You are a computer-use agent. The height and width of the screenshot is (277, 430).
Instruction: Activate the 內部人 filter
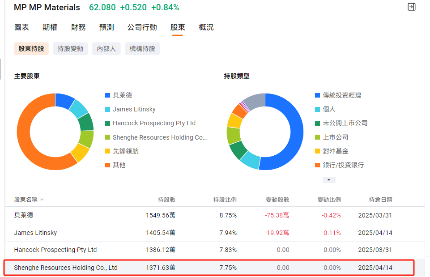tap(106, 49)
